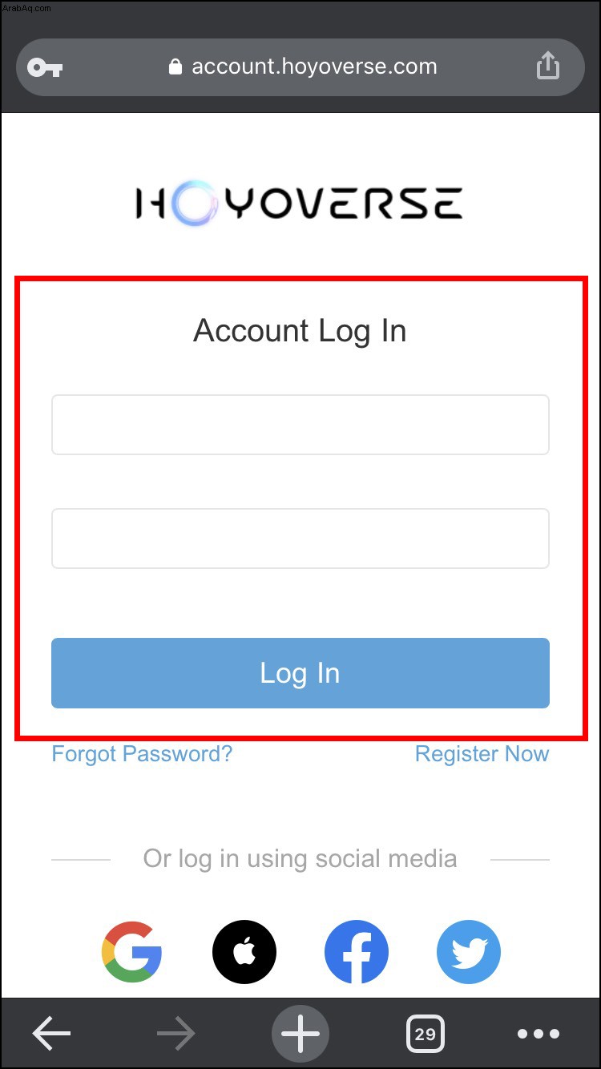Tap the saved passwords key icon
601x1069 pixels.
coord(45,67)
